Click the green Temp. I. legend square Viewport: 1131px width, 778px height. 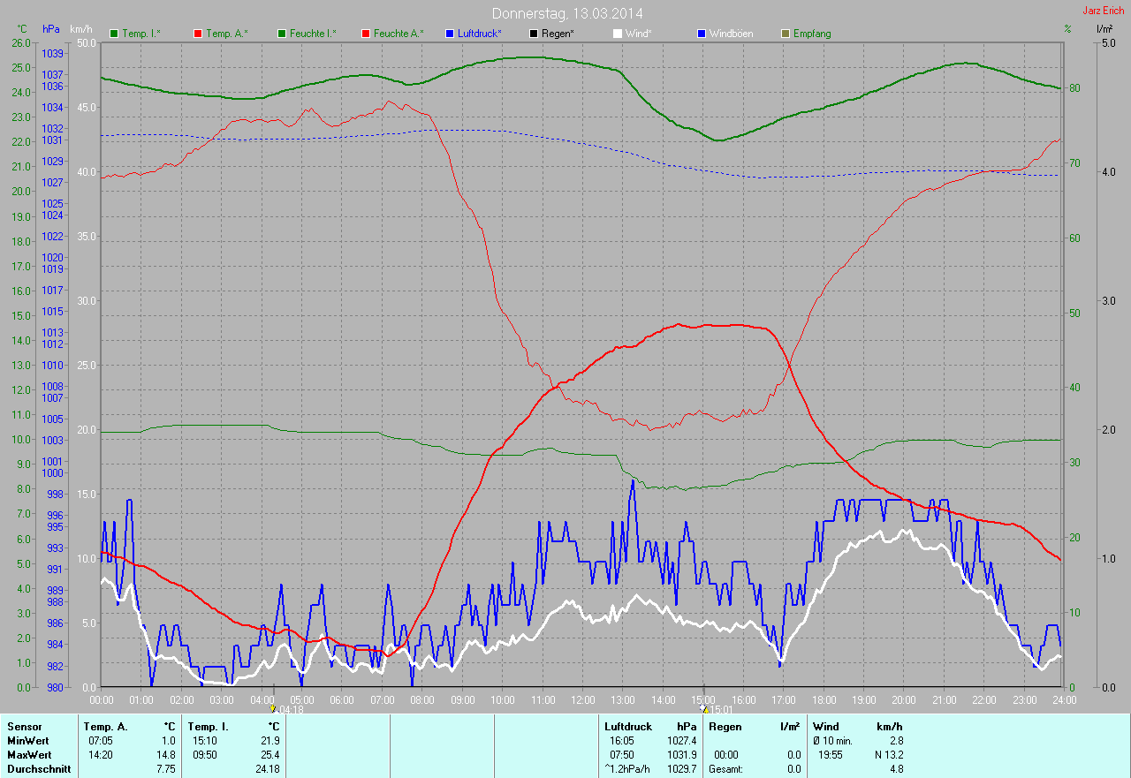tap(114, 34)
